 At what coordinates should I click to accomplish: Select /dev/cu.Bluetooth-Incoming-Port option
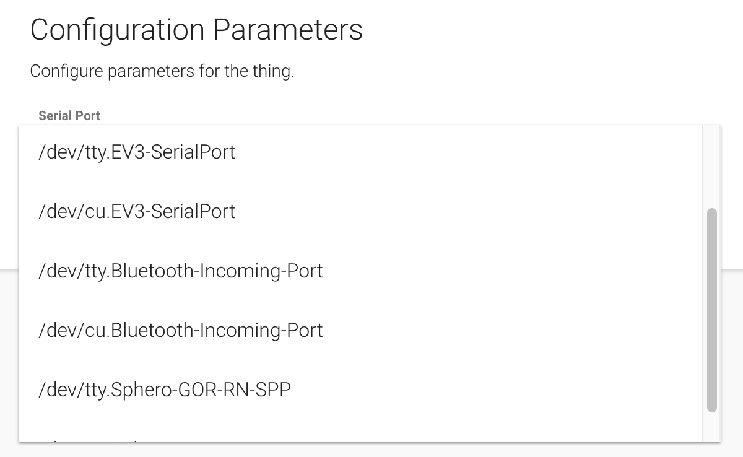click(180, 331)
